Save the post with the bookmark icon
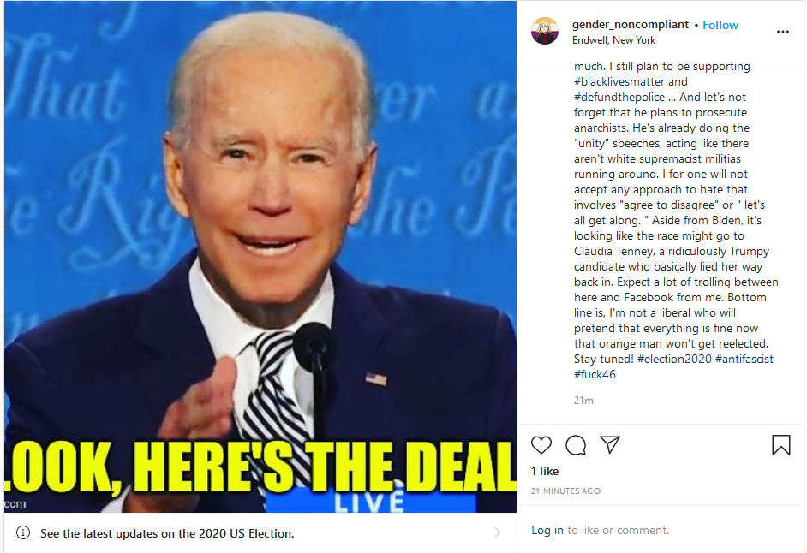The image size is (807, 553). coord(780,445)
